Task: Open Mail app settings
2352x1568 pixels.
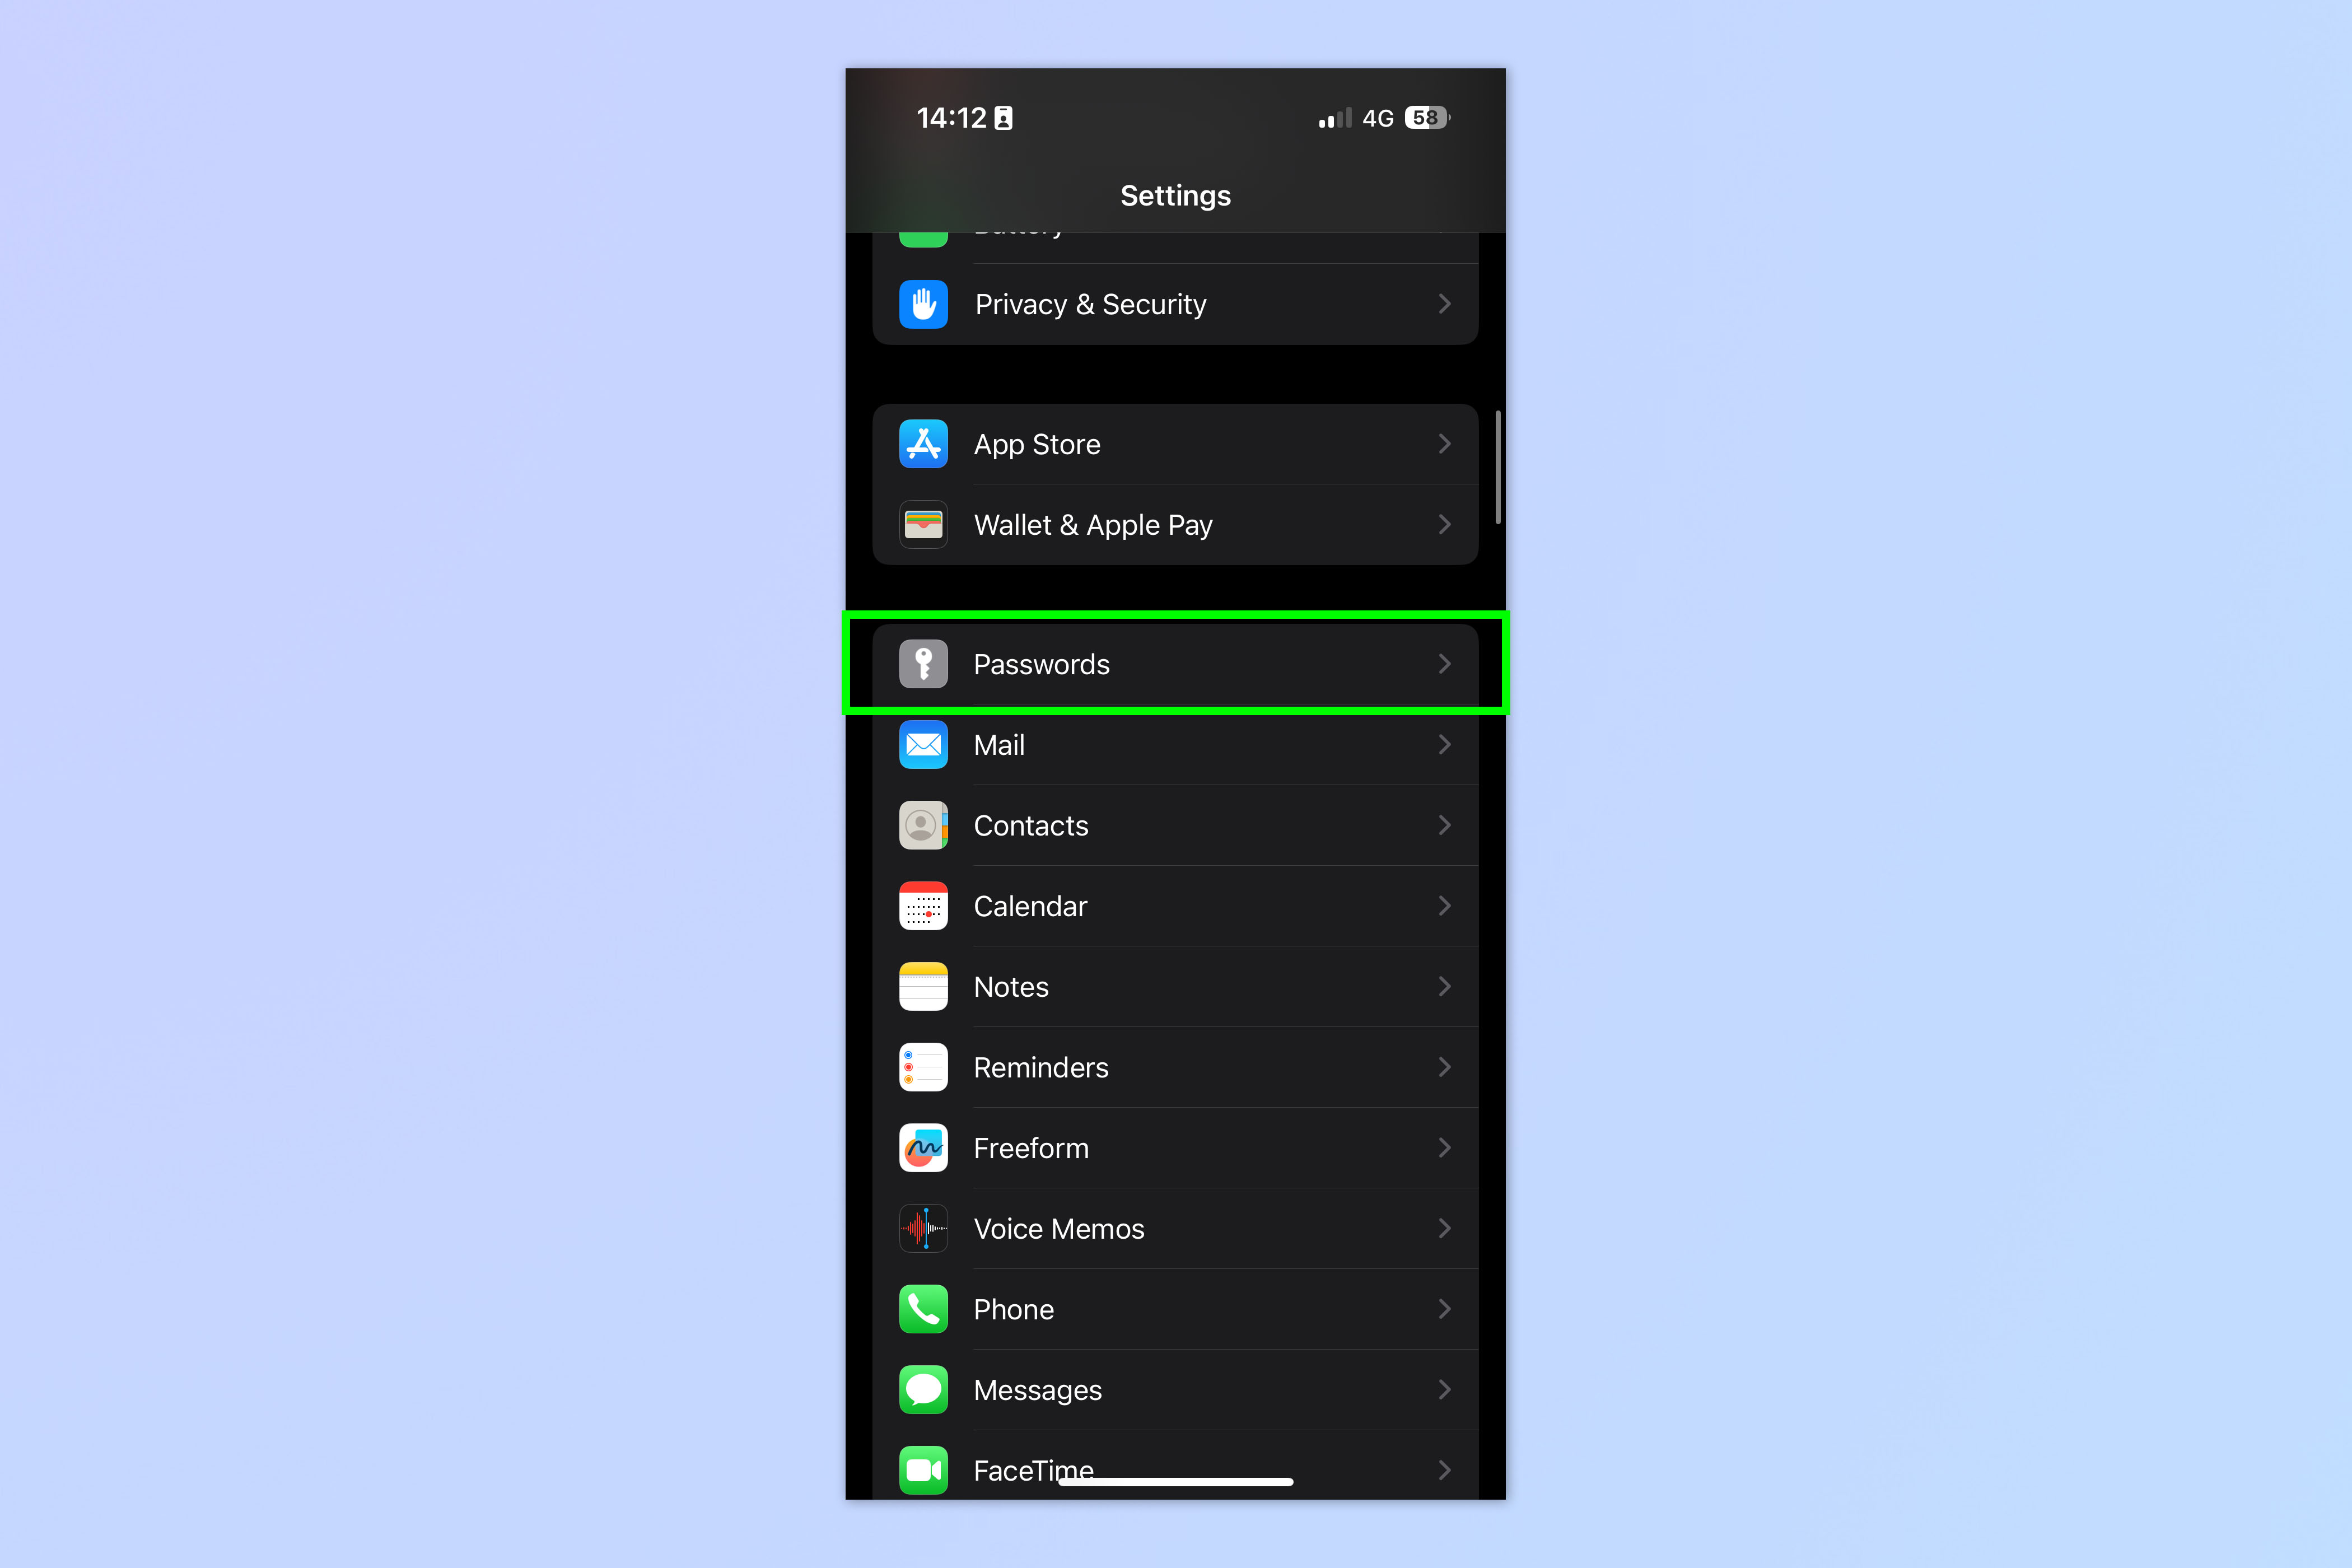Action: 1176,744
